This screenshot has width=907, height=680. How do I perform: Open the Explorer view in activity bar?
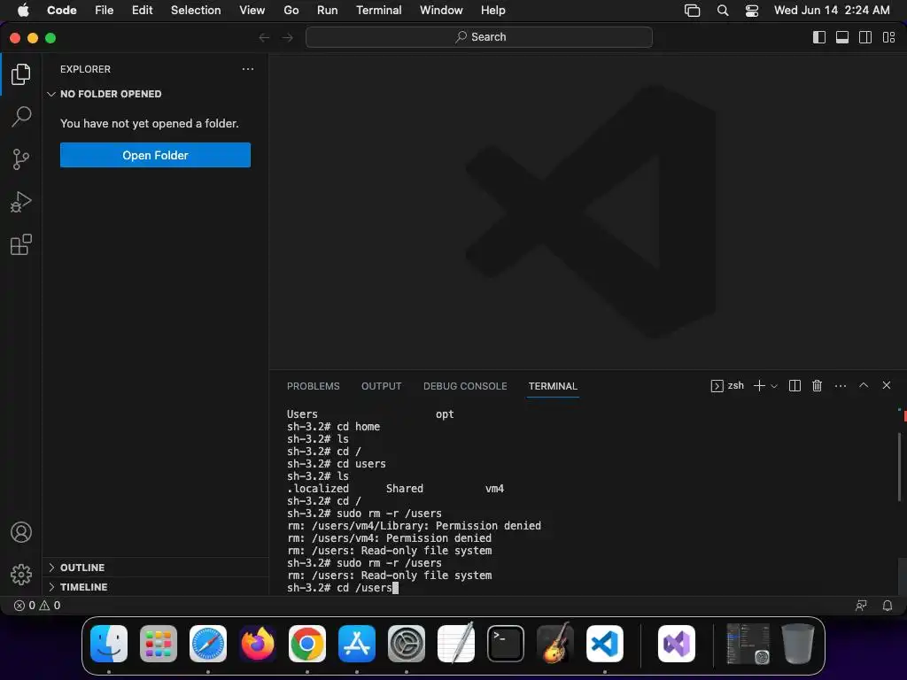pyautogui.click(x=21, y=74)
